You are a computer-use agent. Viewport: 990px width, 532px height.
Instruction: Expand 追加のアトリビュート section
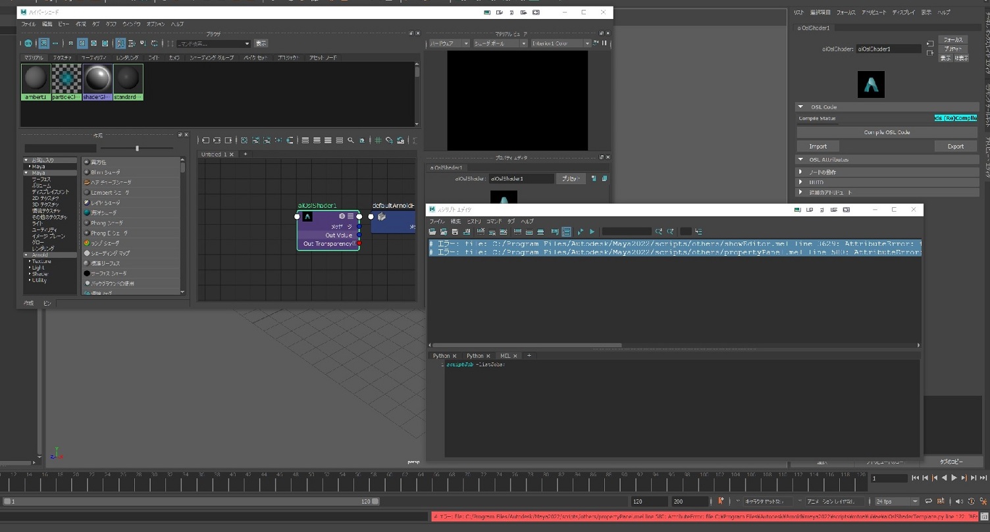pos(800,193)
